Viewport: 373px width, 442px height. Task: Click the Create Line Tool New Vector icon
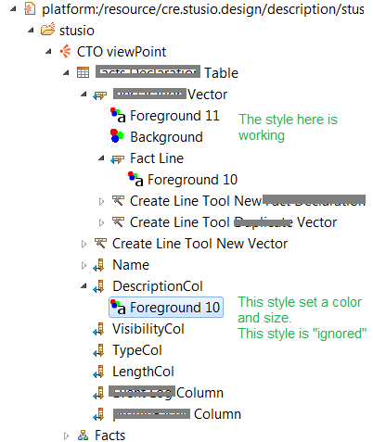click(x=100, y=243)
